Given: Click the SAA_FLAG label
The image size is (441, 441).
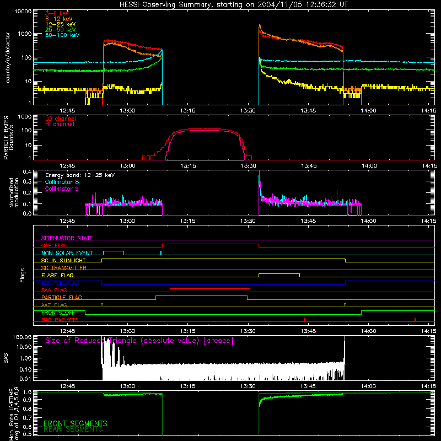Looking at the screenshot, I should pos(54,290).
